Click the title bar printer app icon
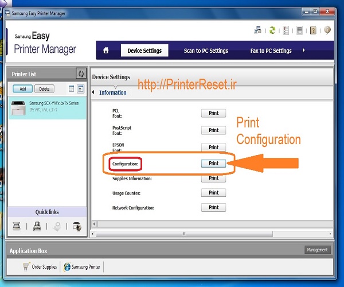The width and height of the screenshot is (344, 287). coord(7,13)
